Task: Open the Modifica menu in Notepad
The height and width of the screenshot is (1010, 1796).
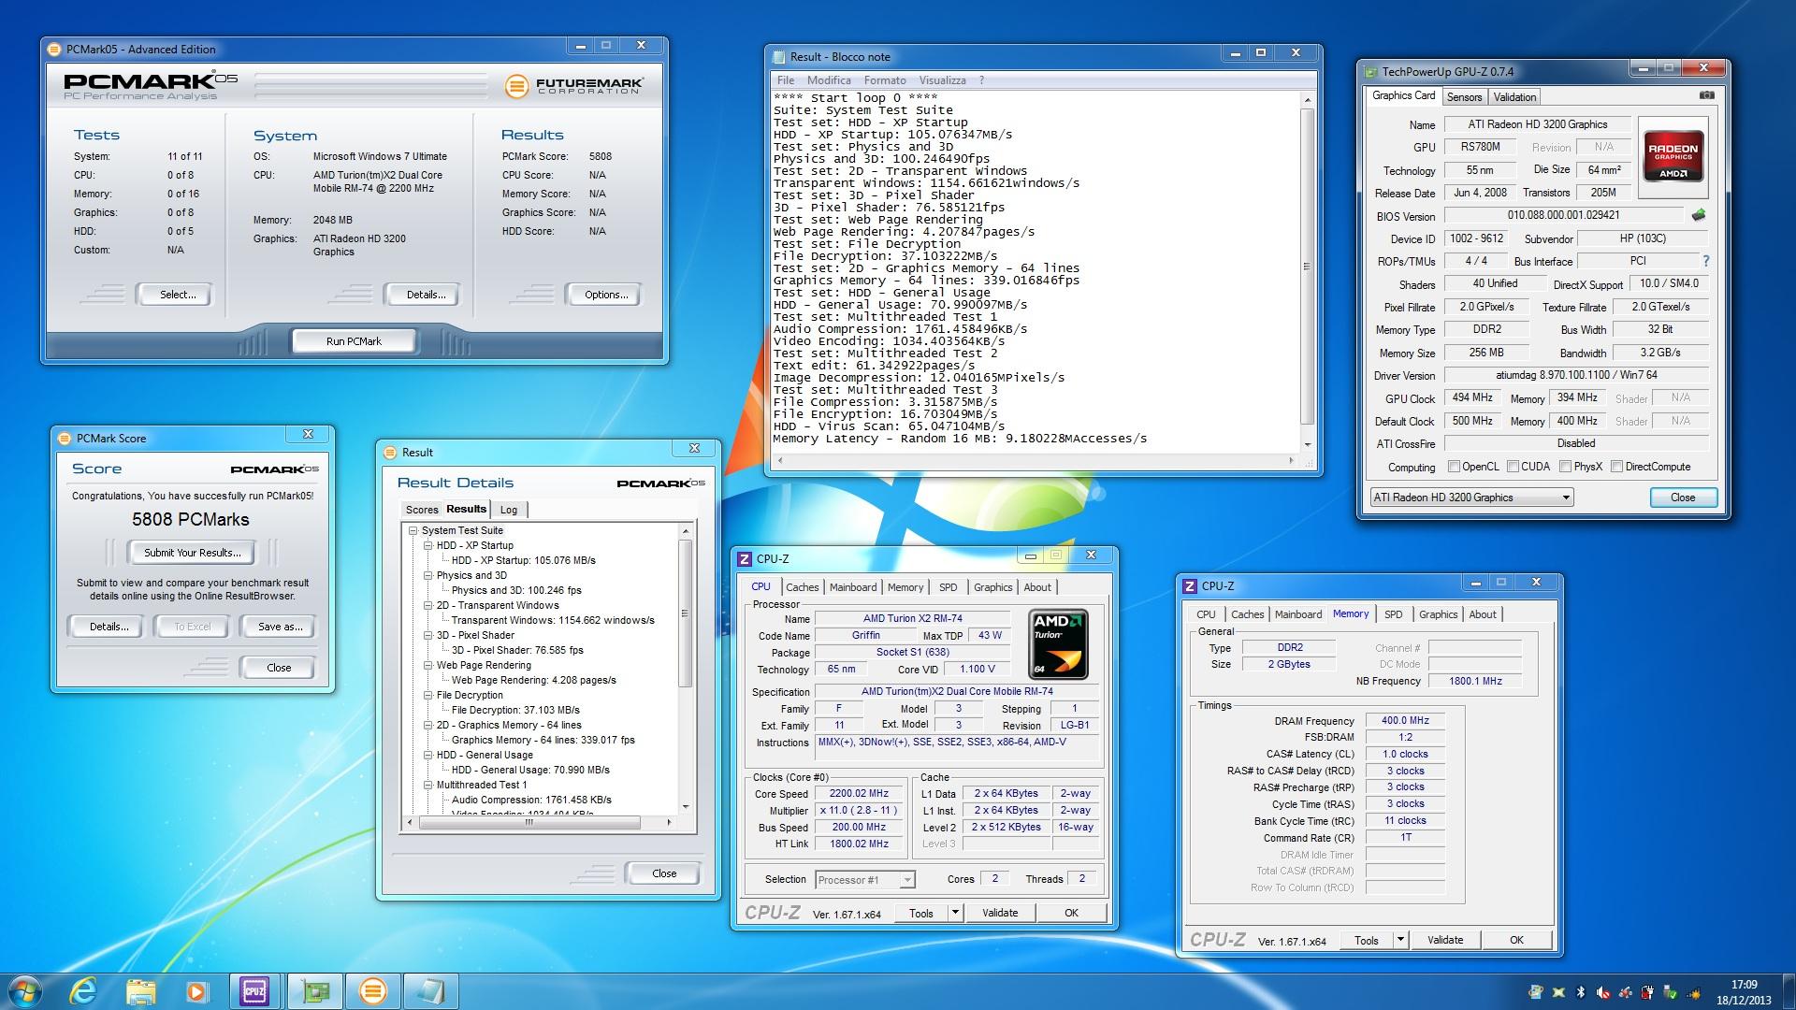Action: click(829, 80)
